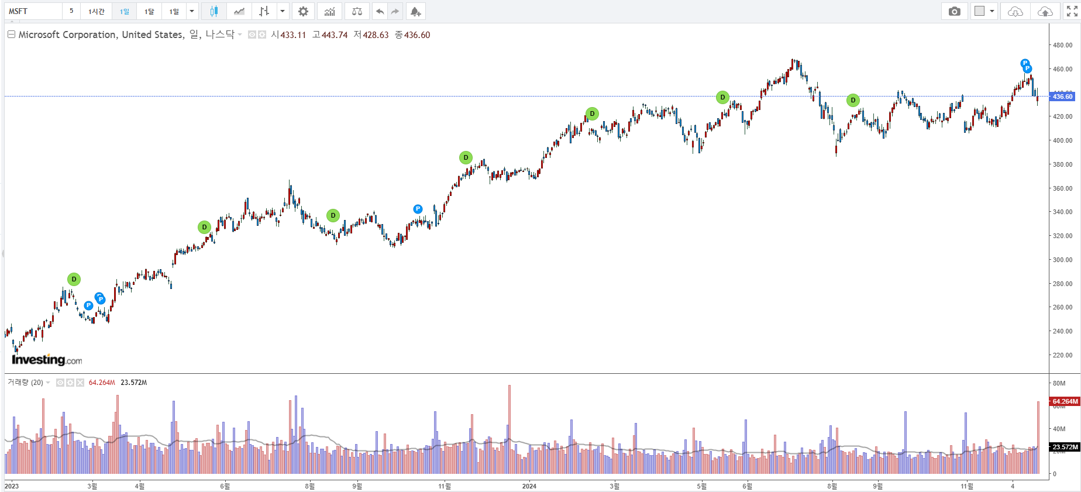The height and width of the screenshot is (492, 1081).
Task: Open dropdown next to 나스닥 title
Action: pyautogui.click(x=240, y=35)
